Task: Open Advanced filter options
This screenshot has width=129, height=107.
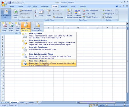Action: coord(58,17)
